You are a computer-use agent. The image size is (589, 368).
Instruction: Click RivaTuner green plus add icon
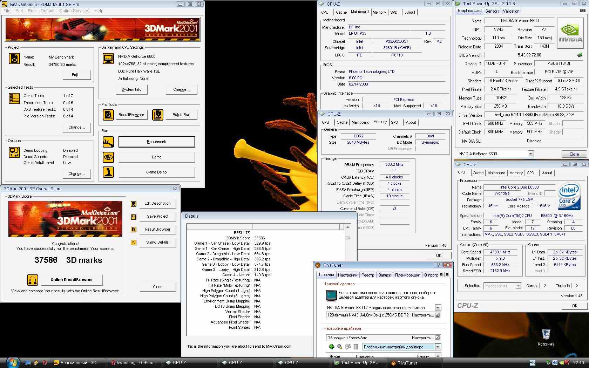pos(331,347)
